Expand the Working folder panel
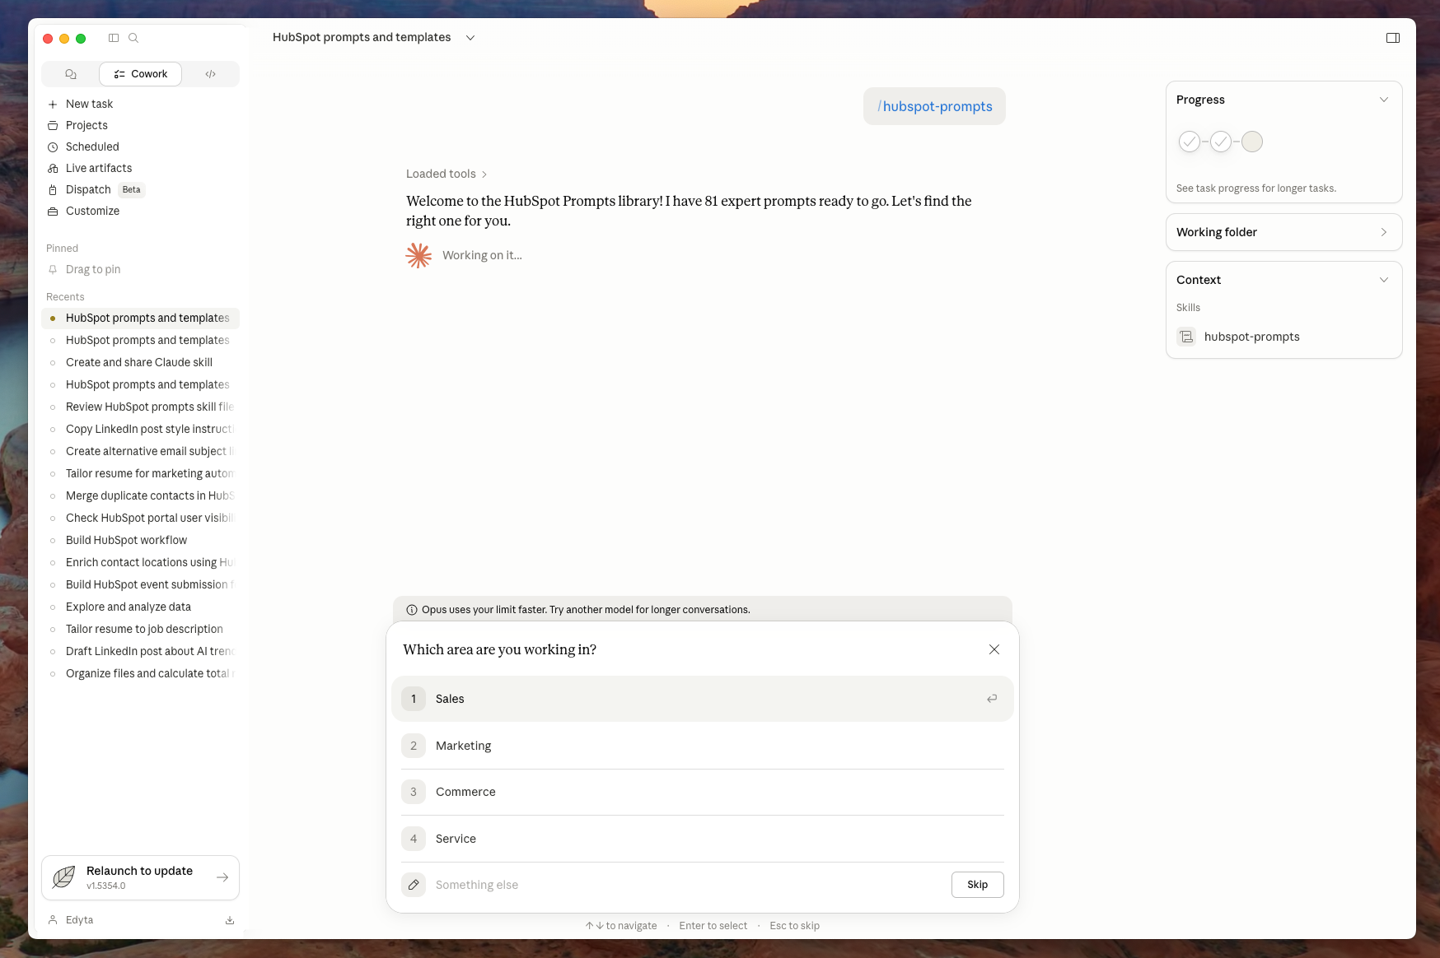This screenshot has height=958, width=1440. [x=1284, y=232]
